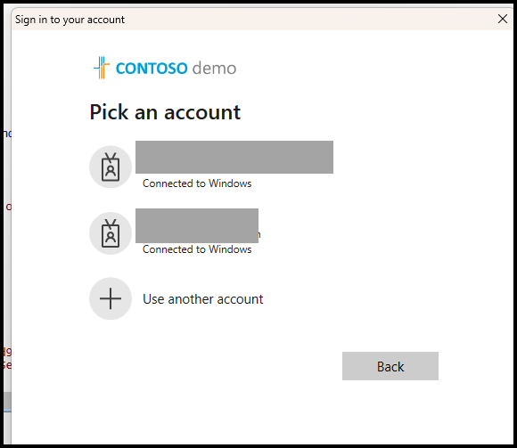The height and width of the screenshot is (448, 517).
Task: Select the first account's ID badge icon
Action: 111,167
